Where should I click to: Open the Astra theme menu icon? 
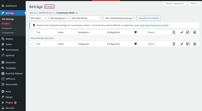pos(3,92)
